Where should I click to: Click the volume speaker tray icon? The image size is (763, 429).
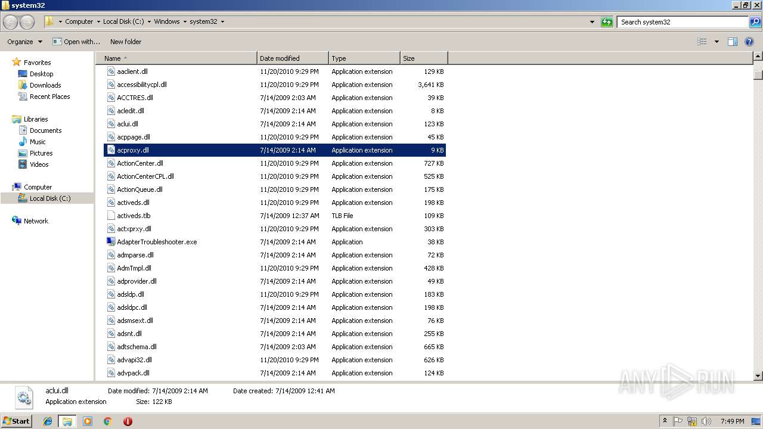pyautogui.click(x=706, y=421)
